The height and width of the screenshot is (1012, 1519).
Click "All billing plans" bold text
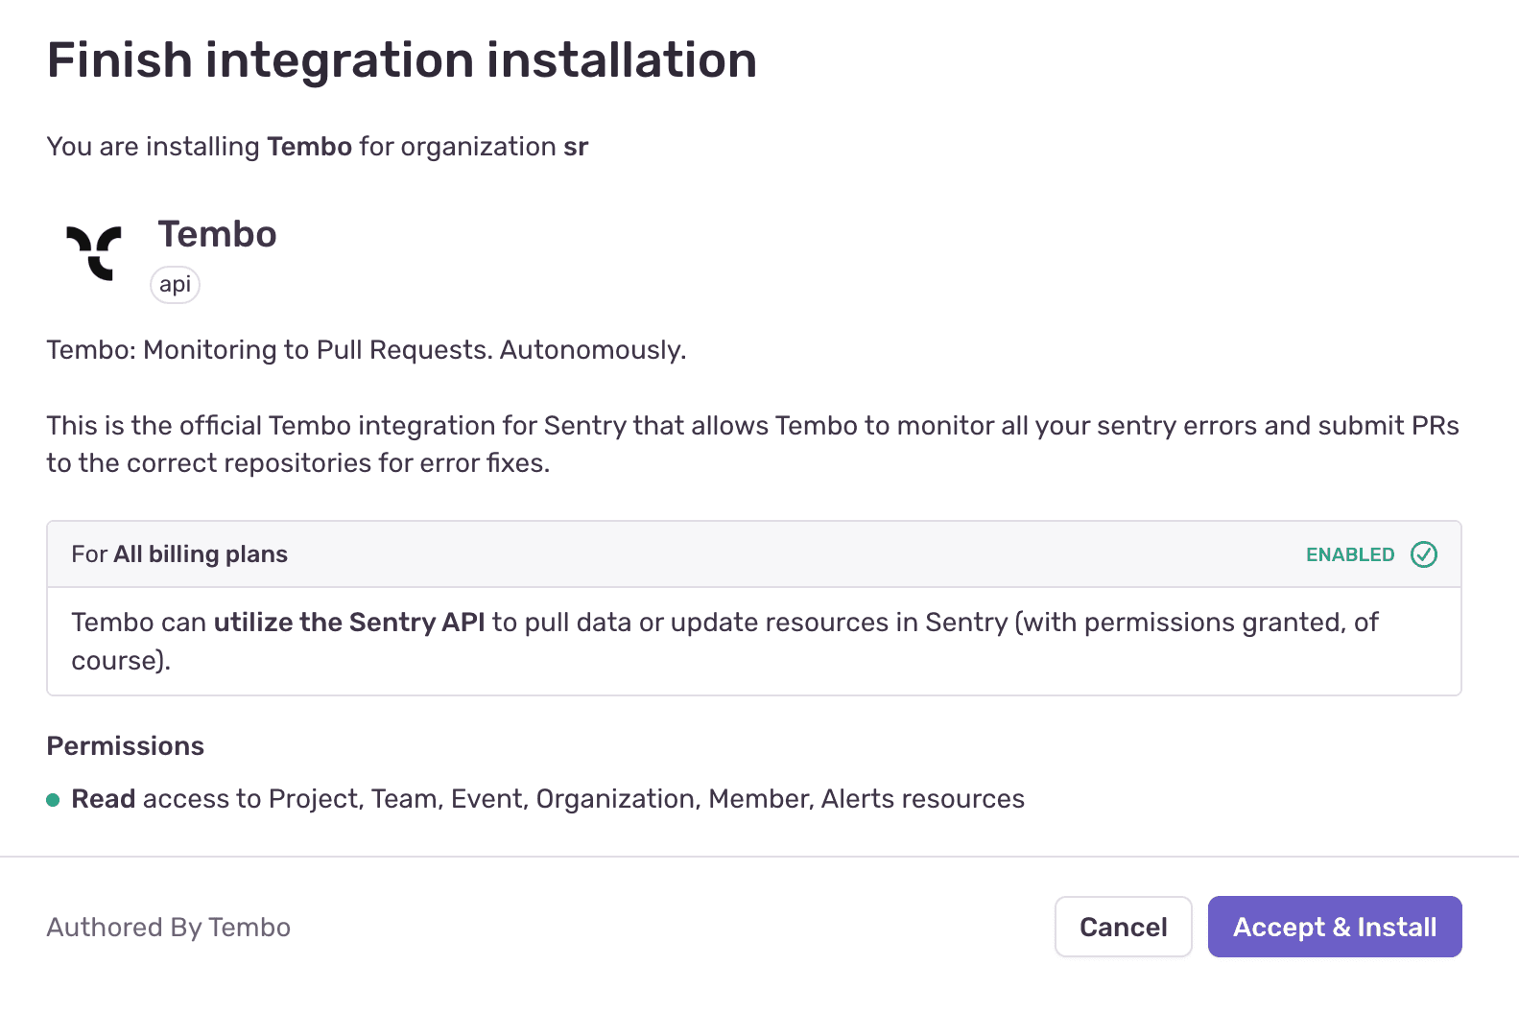click(x=201, y=554)
